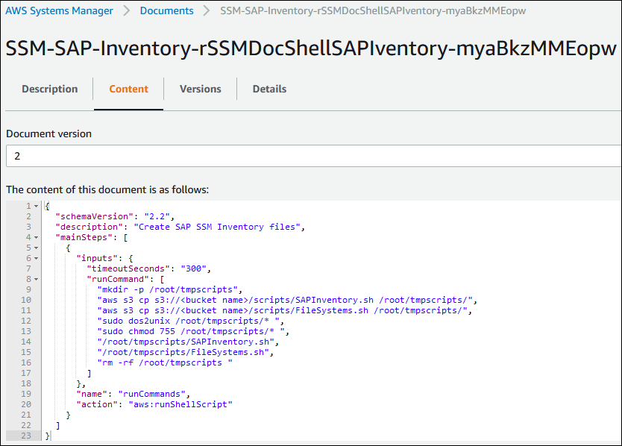Click the "rm -rf /root/tmpscripts" command line
This screenshot has height=446, width=622.
(x=165, y=362)
